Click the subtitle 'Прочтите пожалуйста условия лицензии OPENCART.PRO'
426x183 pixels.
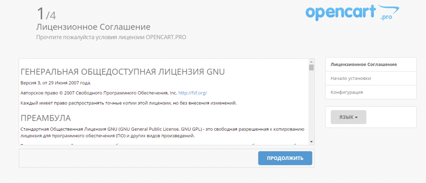click(111, 37)
